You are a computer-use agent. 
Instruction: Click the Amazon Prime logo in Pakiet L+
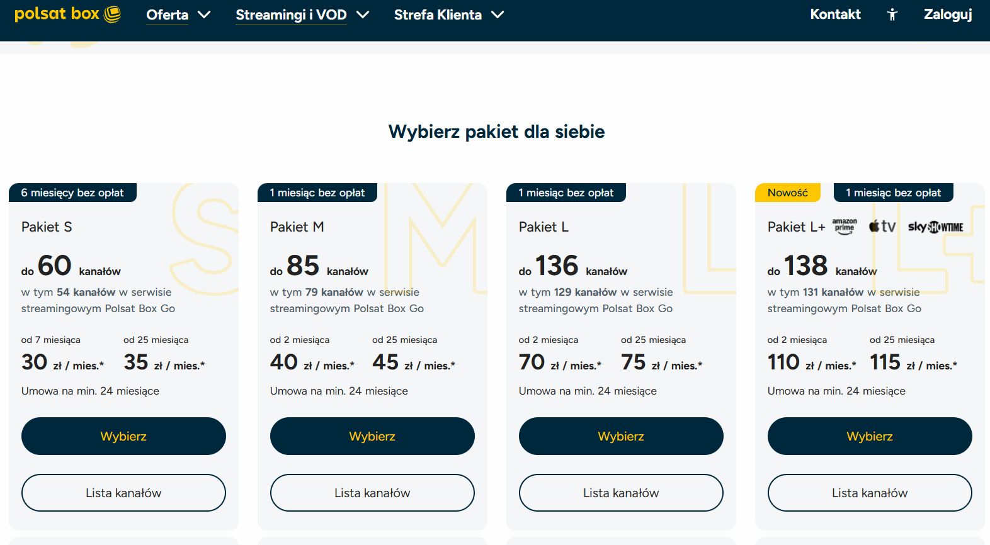click(845, 227)
